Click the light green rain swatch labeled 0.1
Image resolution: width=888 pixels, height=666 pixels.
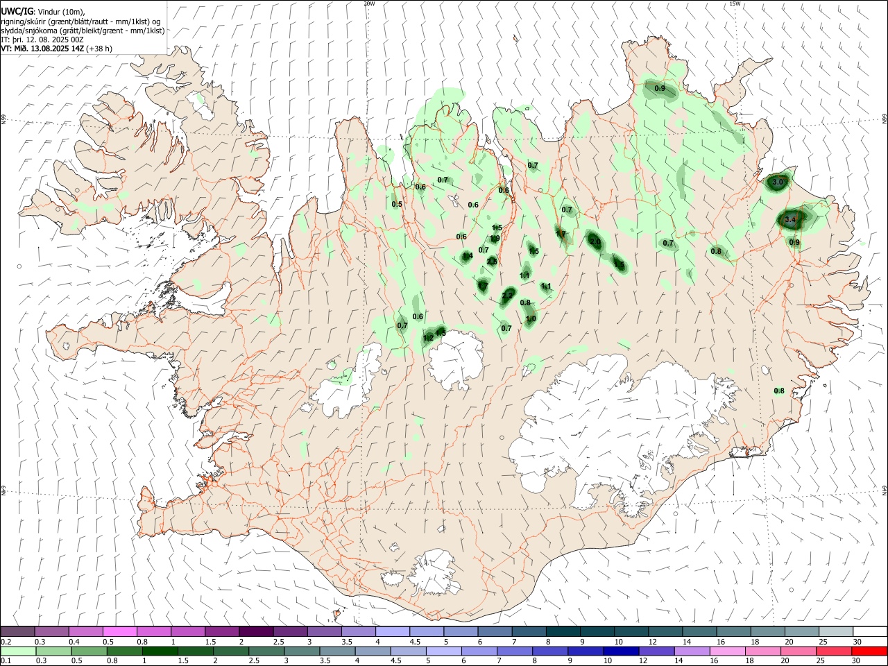tap(18, 651)
